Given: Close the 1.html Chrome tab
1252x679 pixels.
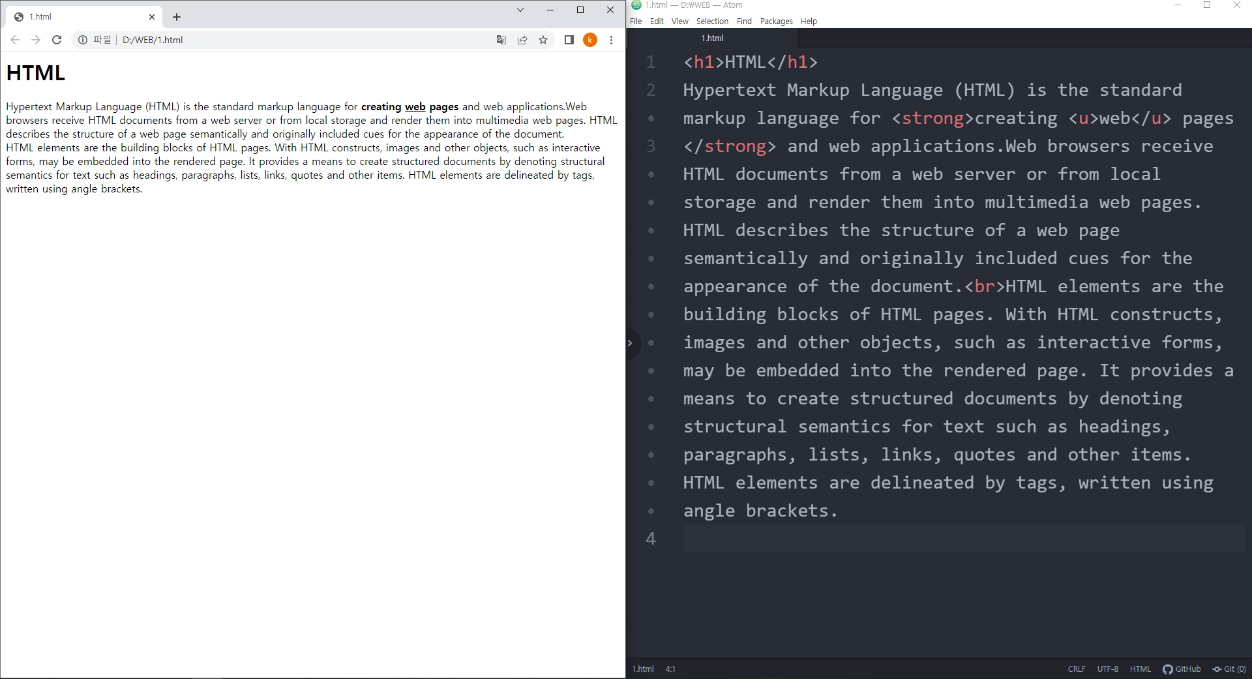Looking at the screenshot, I should (152, 17).
